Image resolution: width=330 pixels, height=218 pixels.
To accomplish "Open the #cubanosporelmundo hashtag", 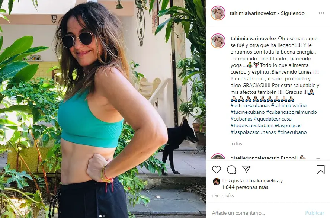I will click(291, 112).
